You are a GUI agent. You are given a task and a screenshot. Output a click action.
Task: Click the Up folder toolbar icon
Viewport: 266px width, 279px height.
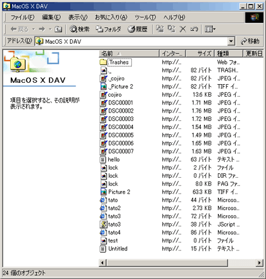[x=58, y=29]
